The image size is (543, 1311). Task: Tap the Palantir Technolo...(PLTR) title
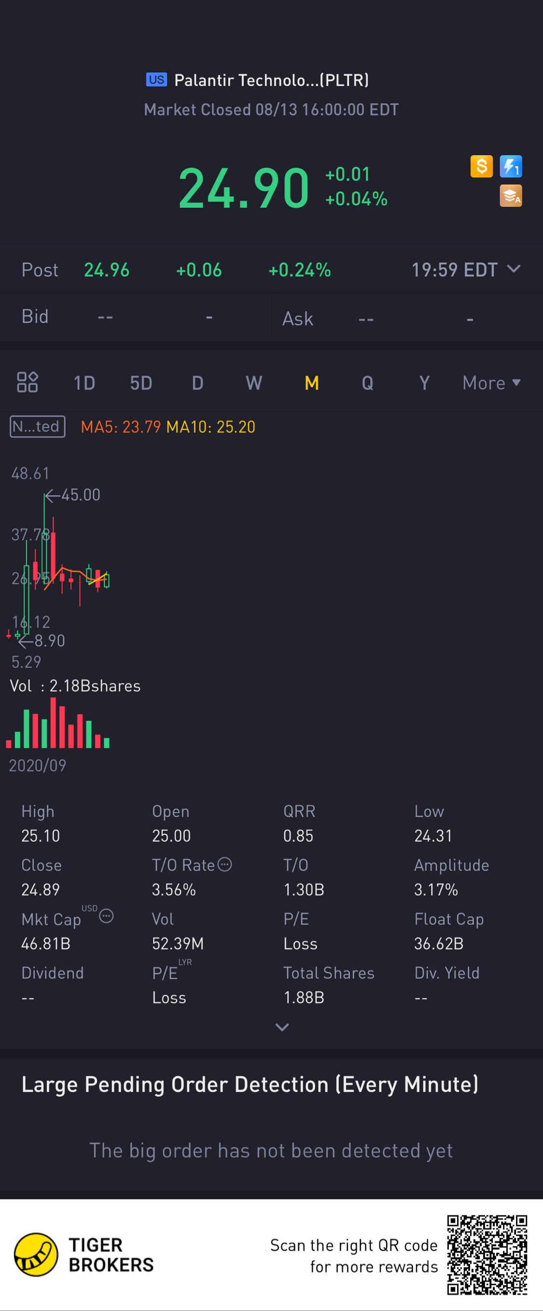271,80
